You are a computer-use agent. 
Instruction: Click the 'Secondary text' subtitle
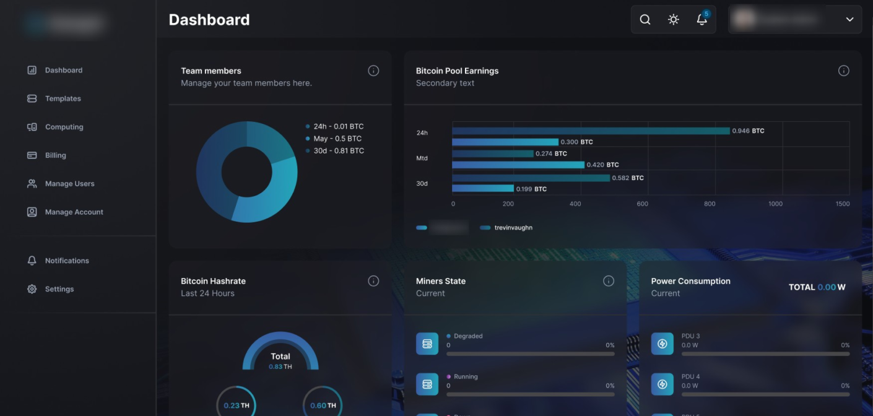pyautogui.click(x=445, y=83)
